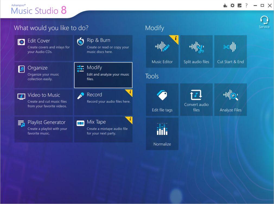Click 'Create and cut music files' description

pos(47,104)
